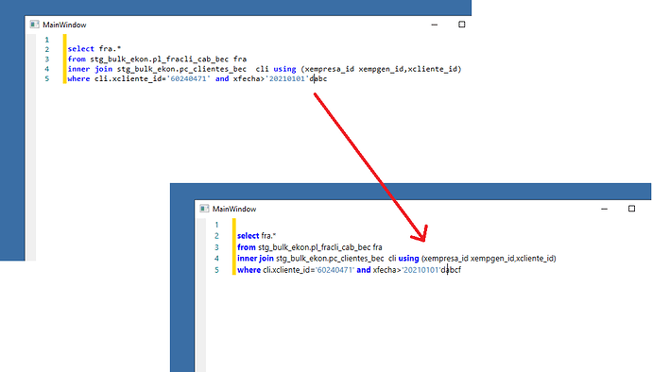Click line number 3 in lower window

[x=216, y=247]
